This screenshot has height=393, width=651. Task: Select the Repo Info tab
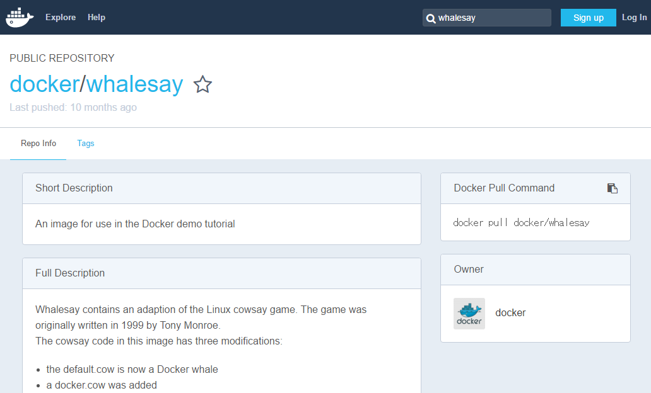[x=38, y=144]
